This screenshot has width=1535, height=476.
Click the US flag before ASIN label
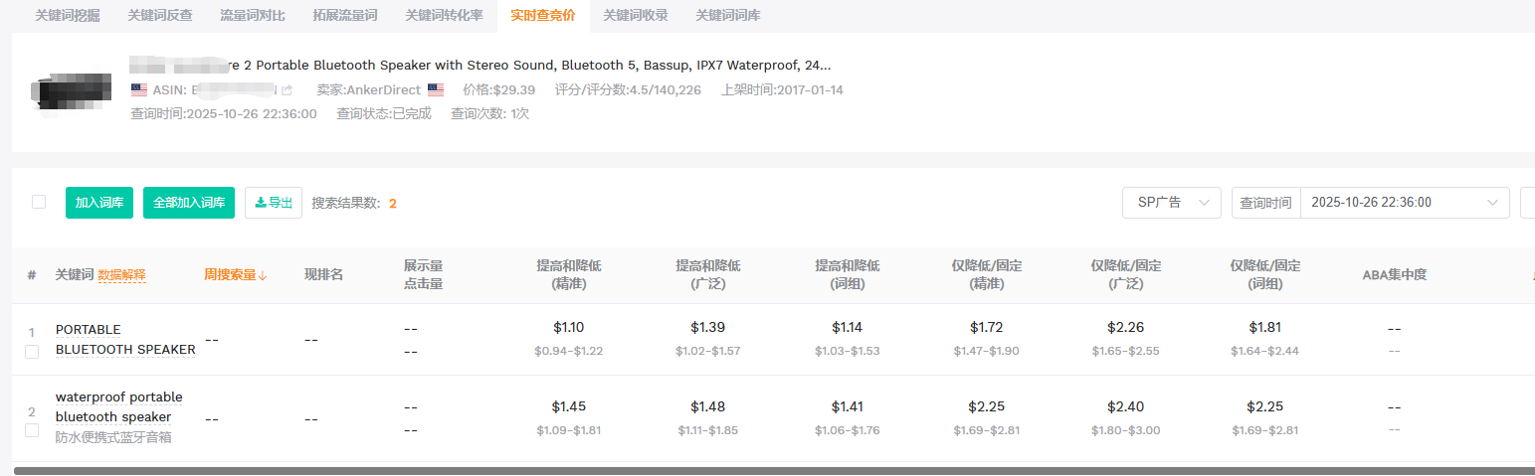pos(139,89)
